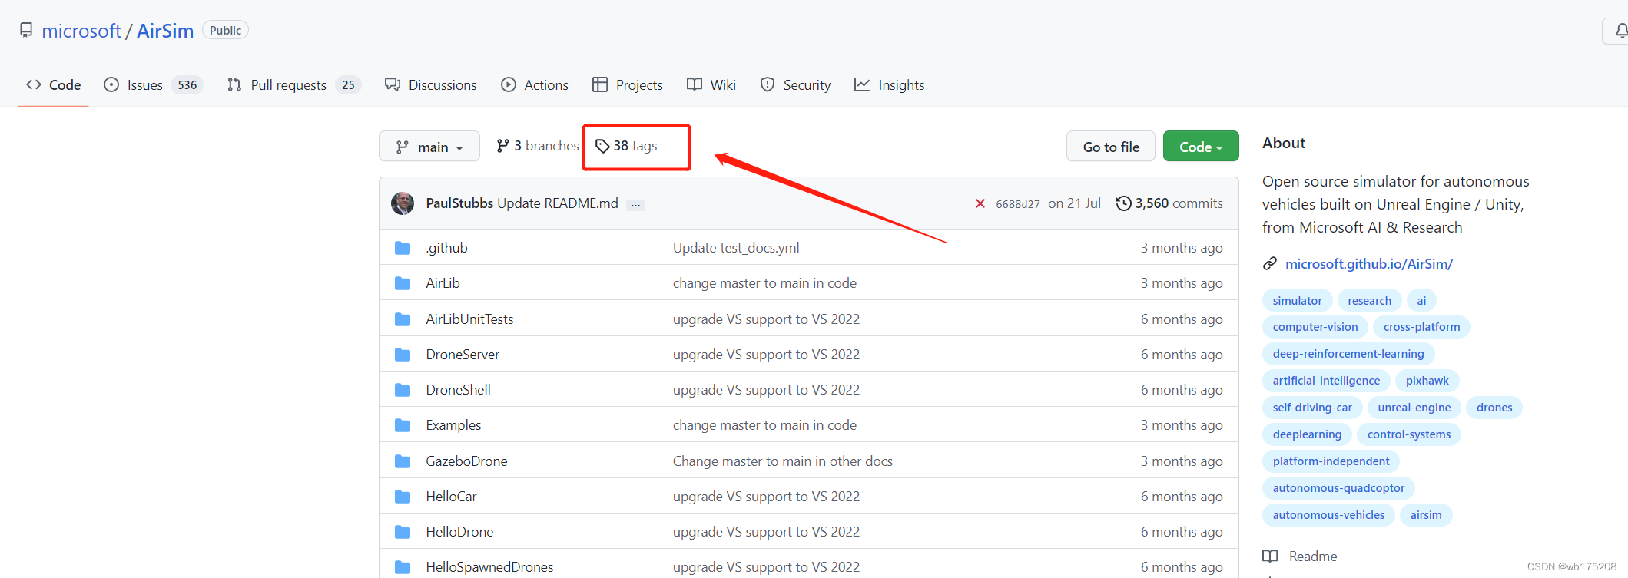Open the Actions tab
Image resolution: width=1628 pixels, height=578 pixels.
coord(535,85)
